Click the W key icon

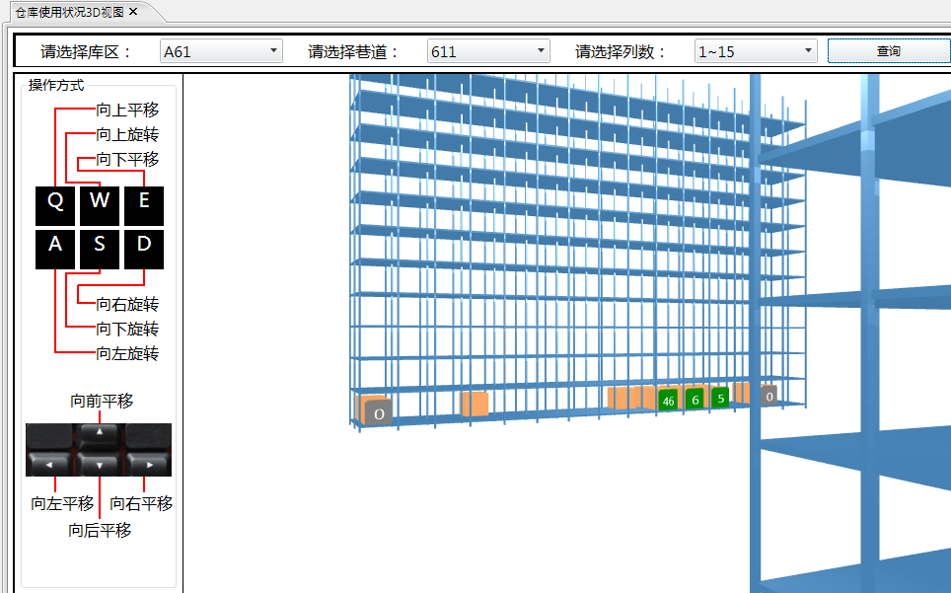100,205
